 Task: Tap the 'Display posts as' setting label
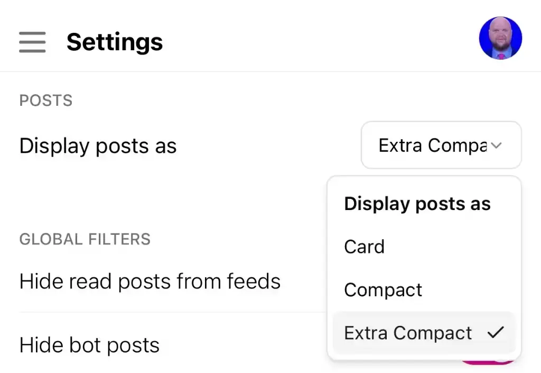tap(98, 146)
